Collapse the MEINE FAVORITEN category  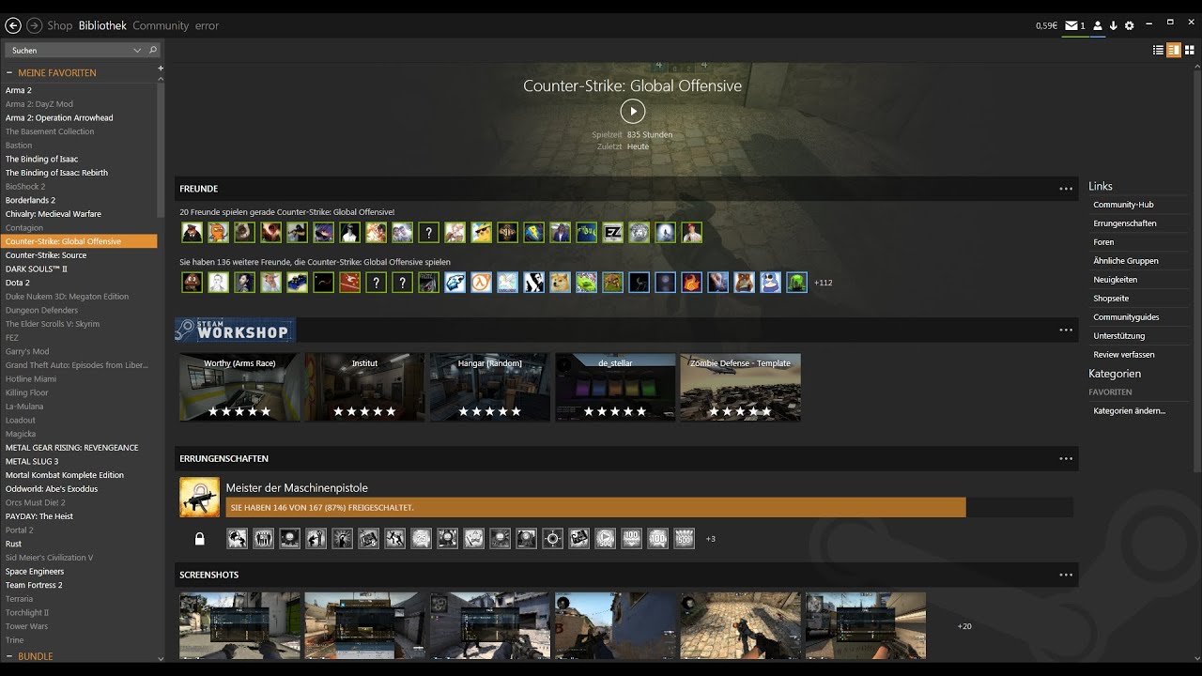[9, 72]
